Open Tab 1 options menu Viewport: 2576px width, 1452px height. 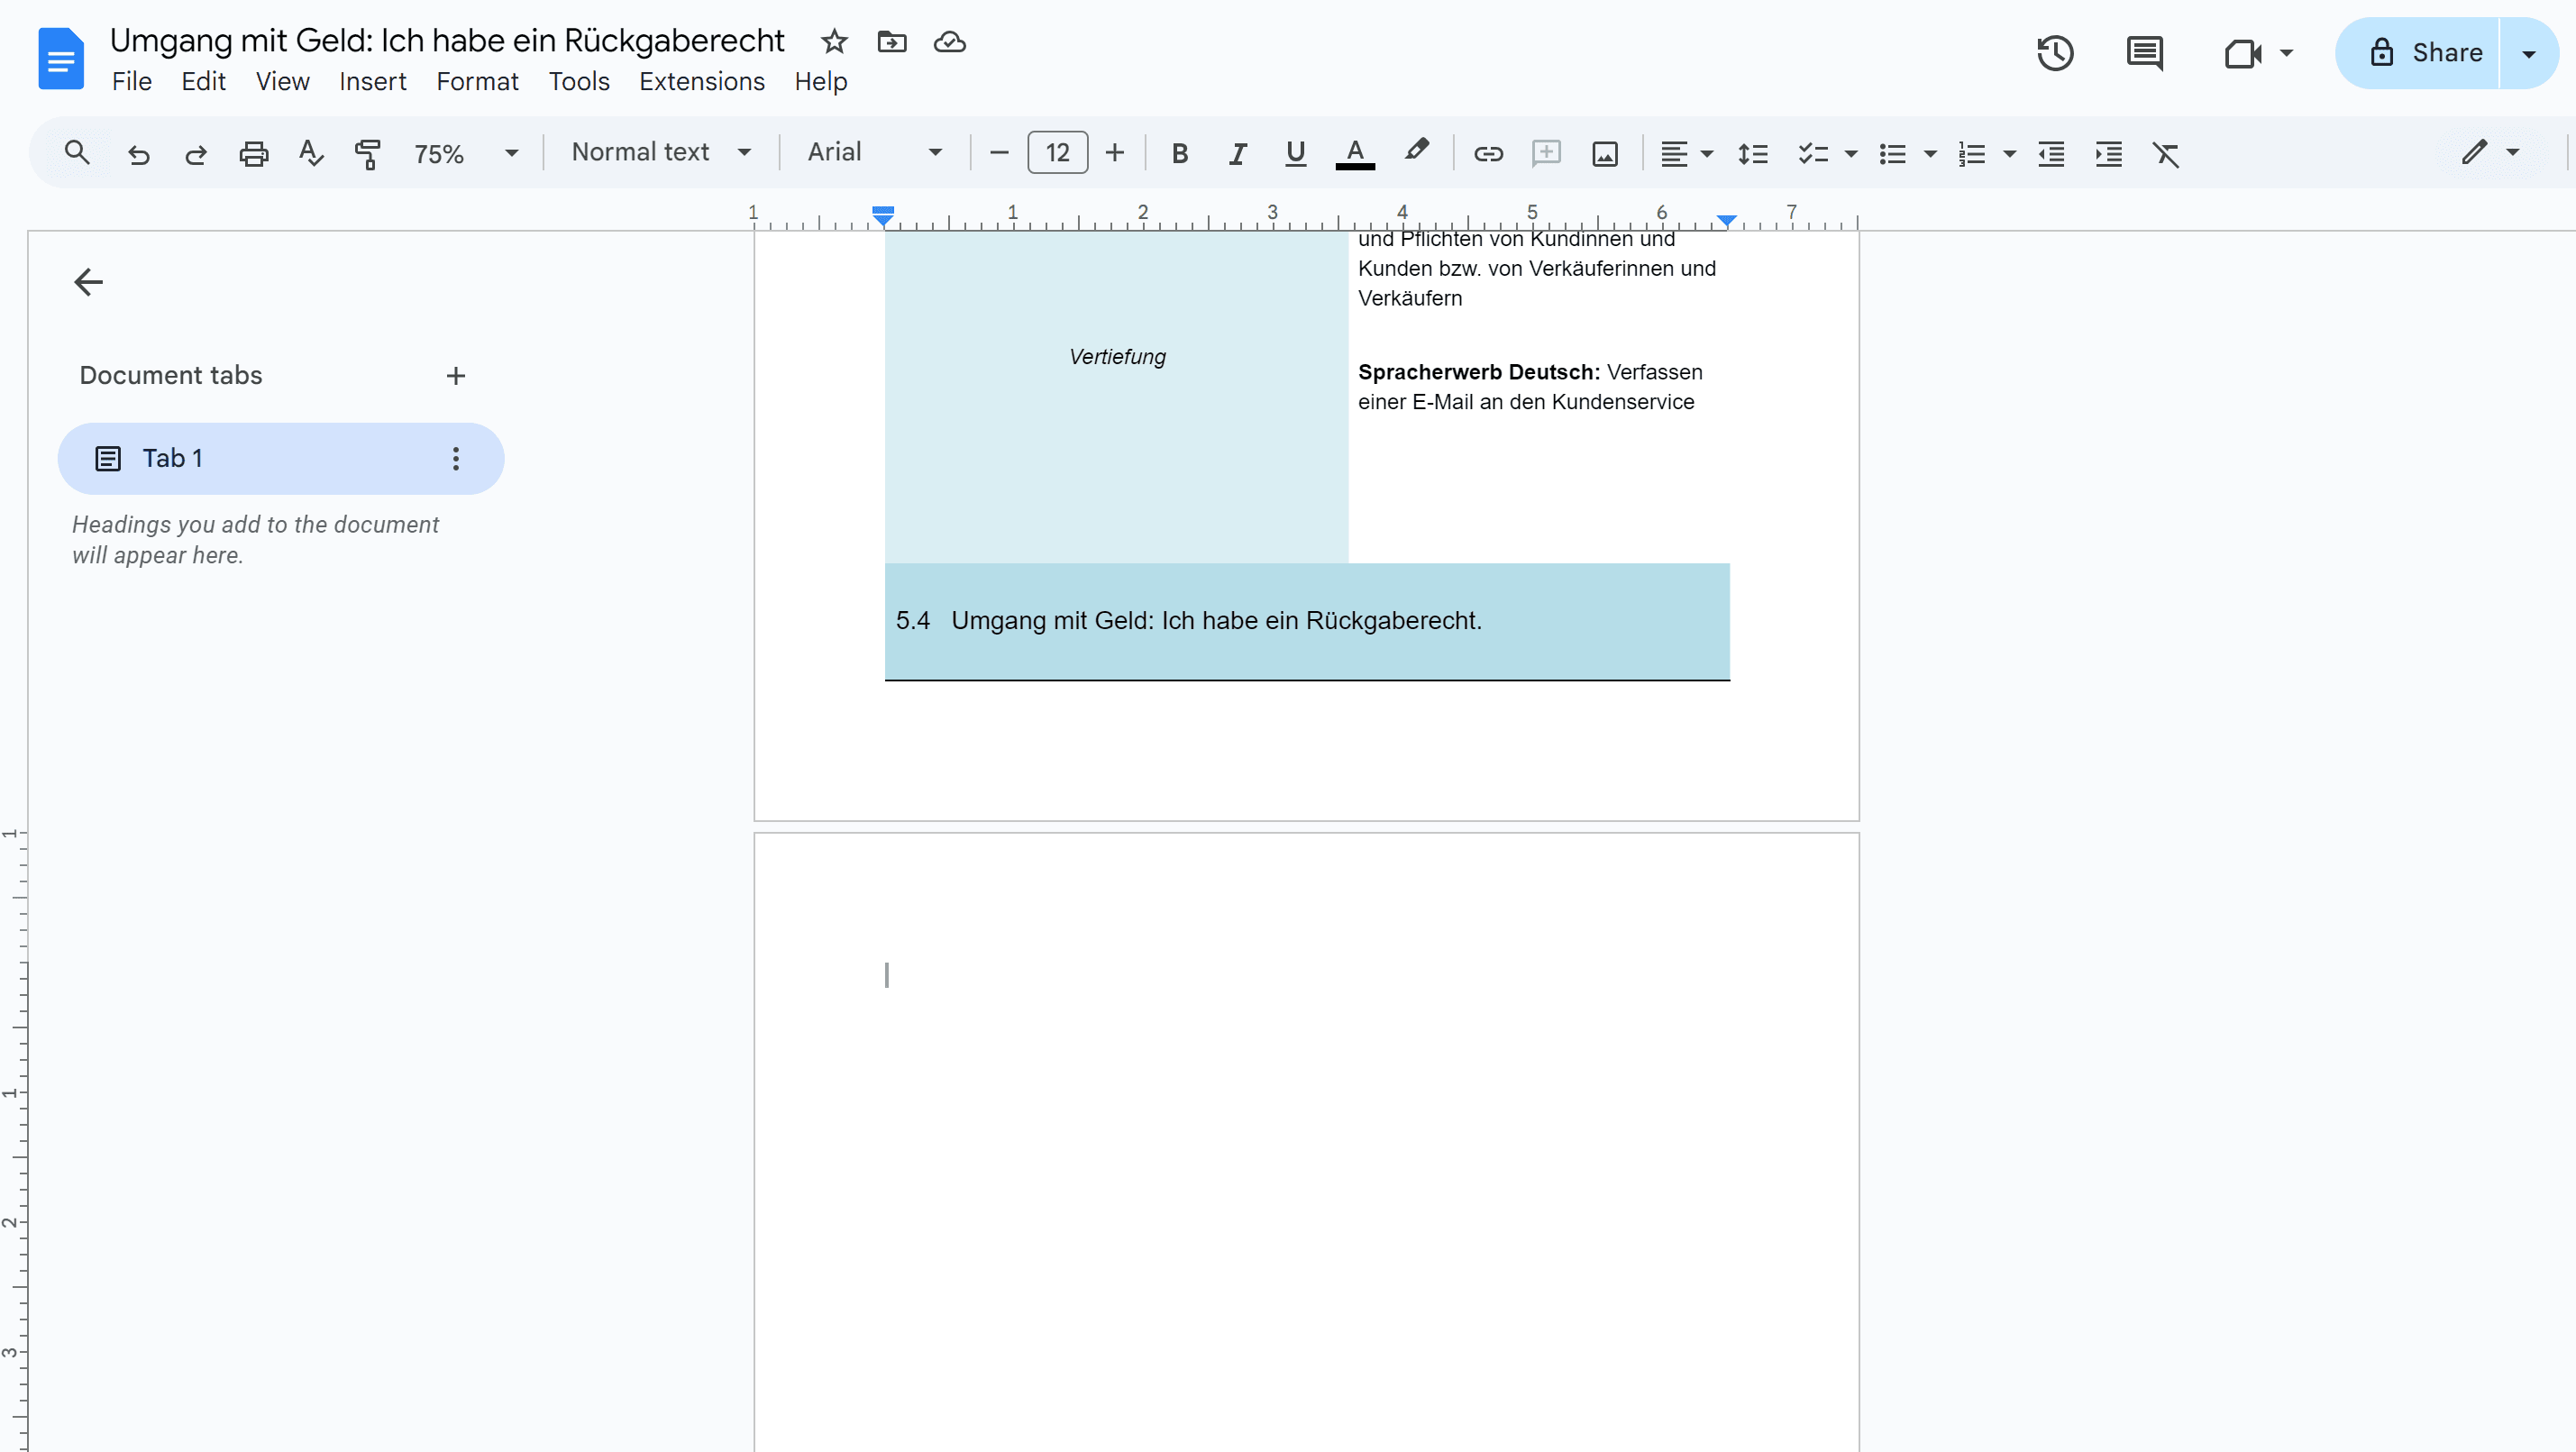click(x=456, y=459)
